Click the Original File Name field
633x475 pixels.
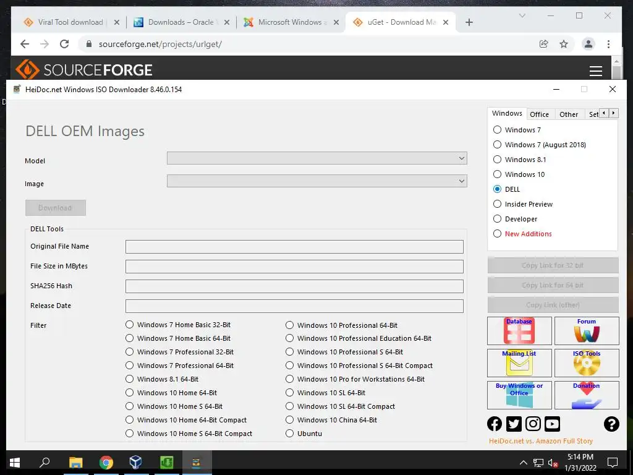click(294, 247)
